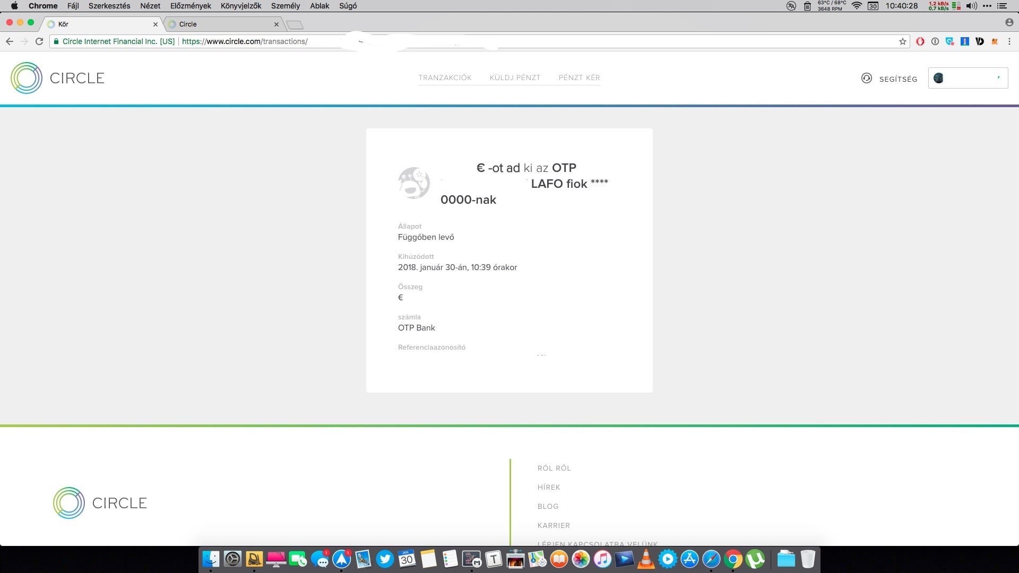This screenshot has height=573, width=1019.
Task: Click the recipient avatar in the transaction card
Action: (414, 183)
